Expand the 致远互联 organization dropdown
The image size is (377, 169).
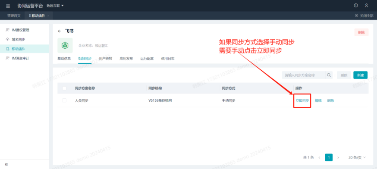(x=55, y=6)
